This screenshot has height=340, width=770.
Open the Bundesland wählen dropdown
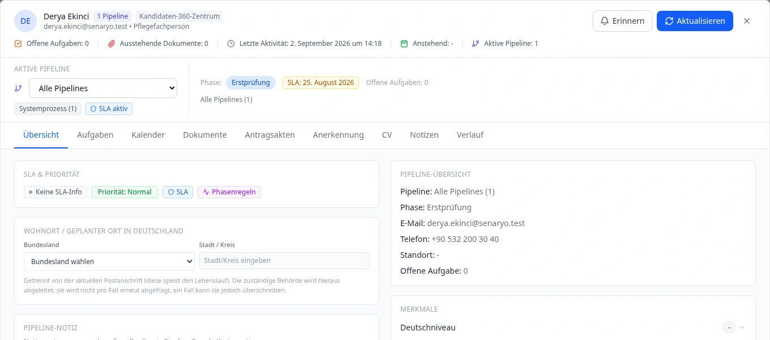(x=109, y=261)
